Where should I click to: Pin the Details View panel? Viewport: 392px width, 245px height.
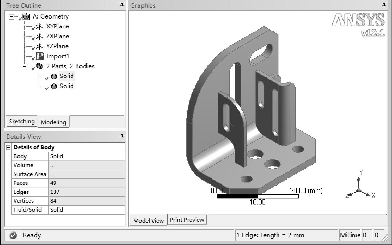(122, 136)
